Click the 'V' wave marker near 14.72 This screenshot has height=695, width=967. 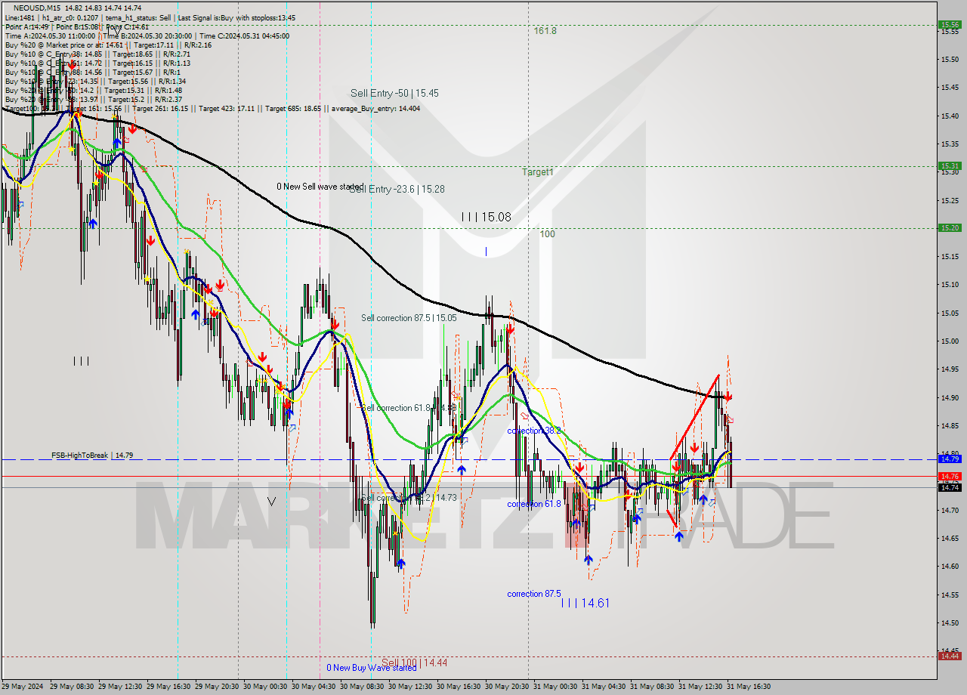click(x=272, y=501)
